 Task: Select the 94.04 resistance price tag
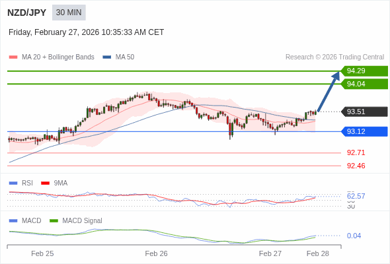pyautogui.click(x=364, y=84)
